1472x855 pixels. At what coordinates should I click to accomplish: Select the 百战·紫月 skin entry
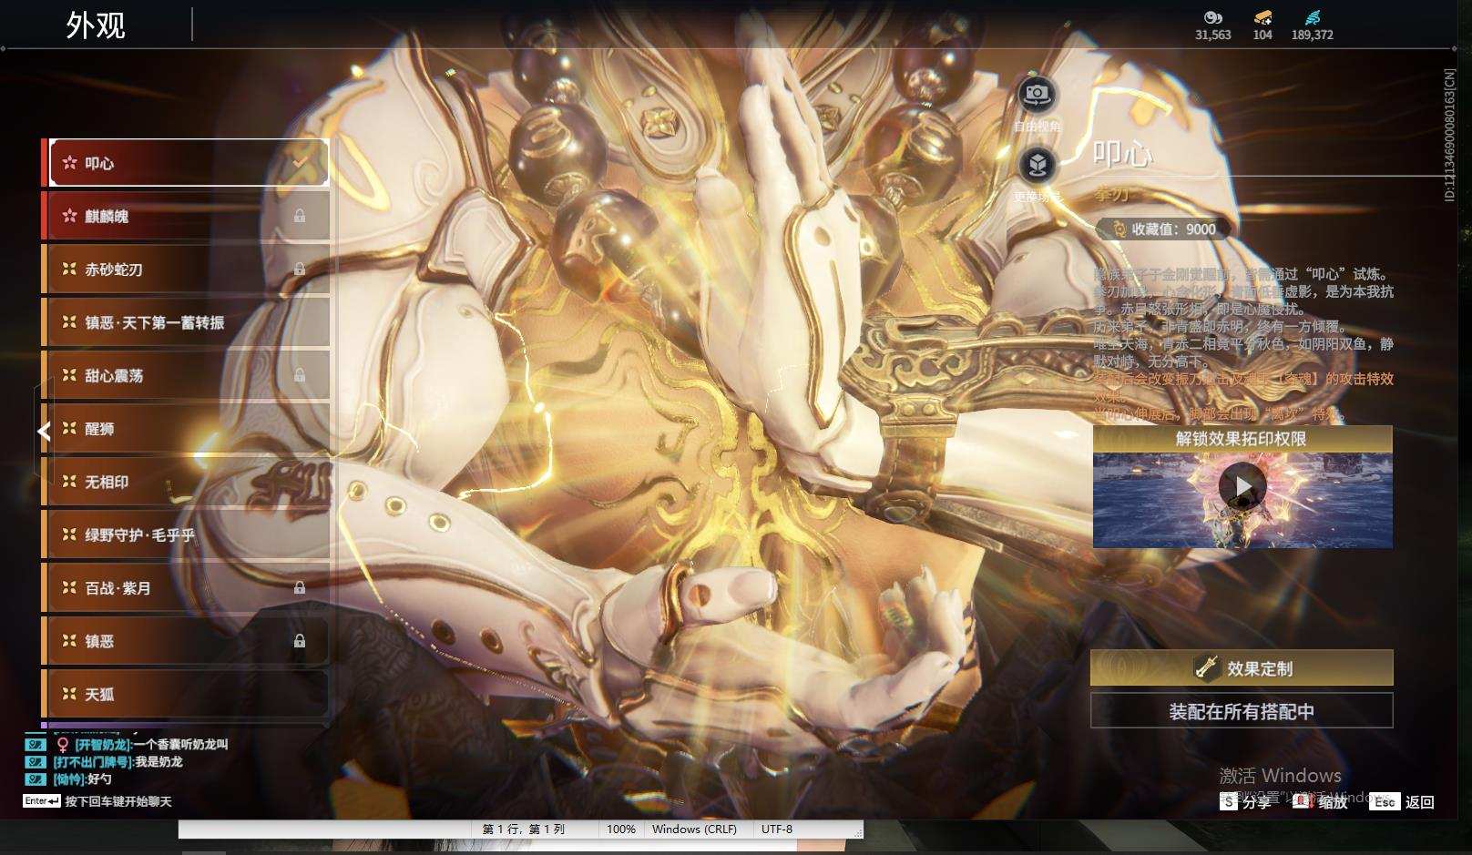[189, 588]
